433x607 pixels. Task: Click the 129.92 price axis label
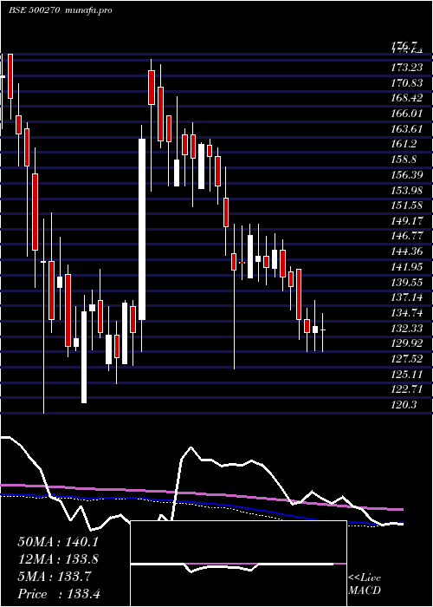tap(407, 343)
